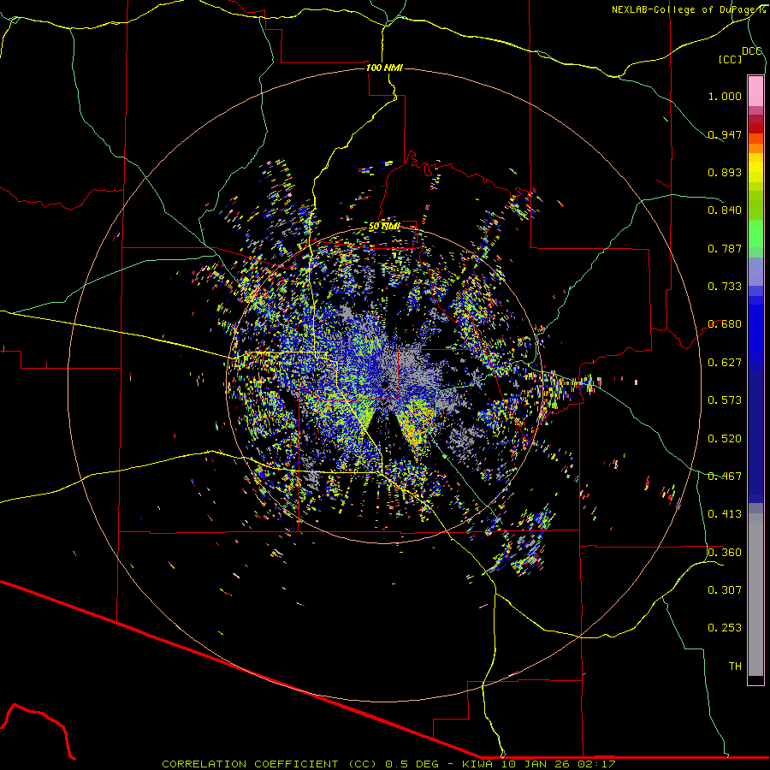This screenshot has height=770, width=770.
Task: Click the [CC] legend unit label
Action: click(x=730, y=59)
